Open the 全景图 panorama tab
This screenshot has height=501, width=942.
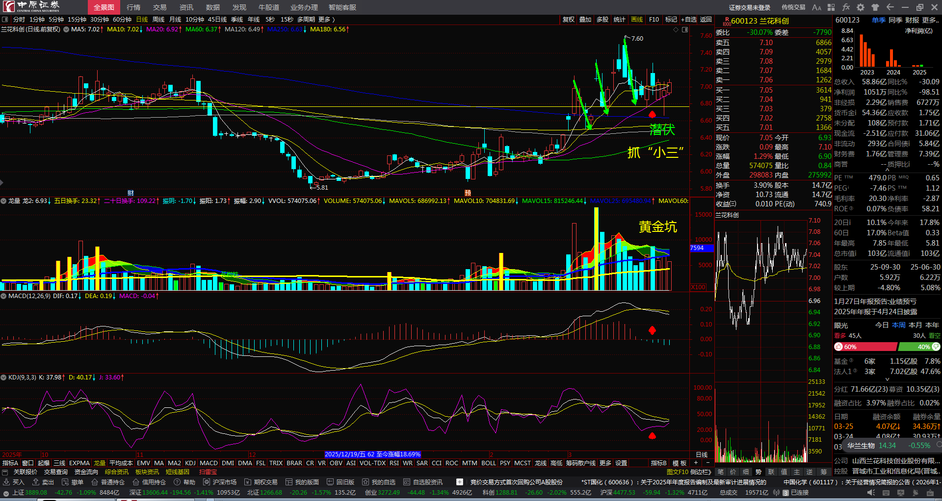[104, 7]
